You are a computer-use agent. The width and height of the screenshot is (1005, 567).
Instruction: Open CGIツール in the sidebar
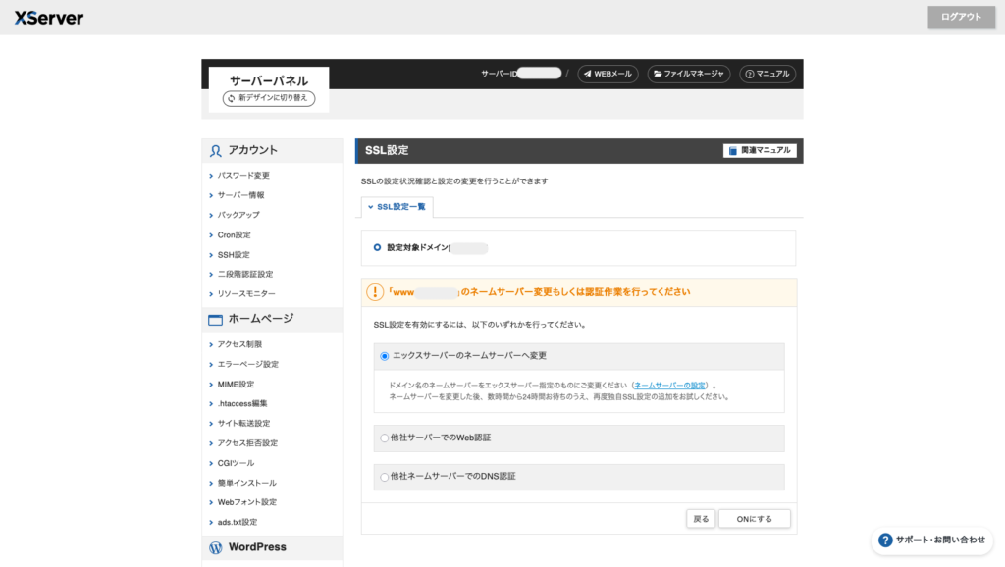coord(236,463)
